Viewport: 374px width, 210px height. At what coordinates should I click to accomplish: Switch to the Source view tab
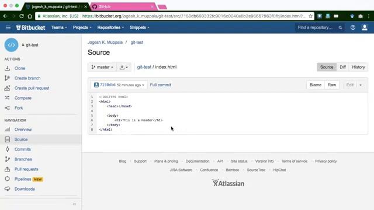pos(327,67)
